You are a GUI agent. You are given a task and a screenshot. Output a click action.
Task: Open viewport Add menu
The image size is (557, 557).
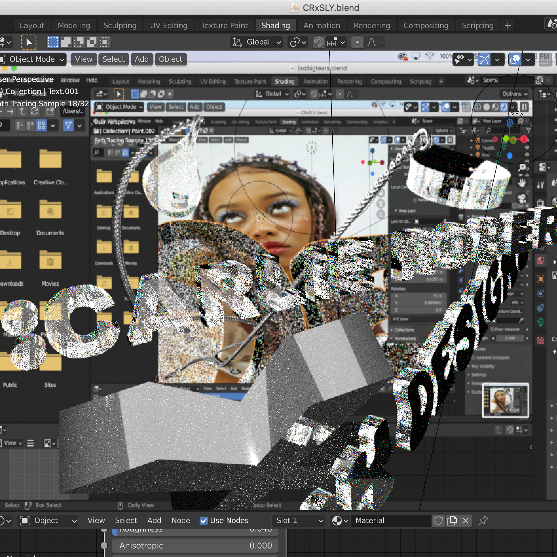click(142, 59)
